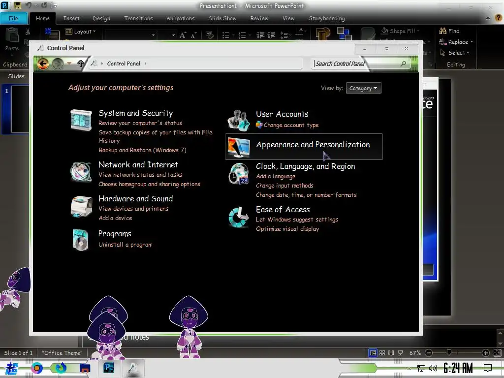504x378 pixels.
Task: Click the Up arrow in Control Panel
Action: [81, 63]
